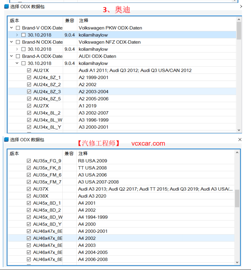251x270 pixels.
Task: Click the up arrow of the AU35x list scrollbar
Action: 237,152
